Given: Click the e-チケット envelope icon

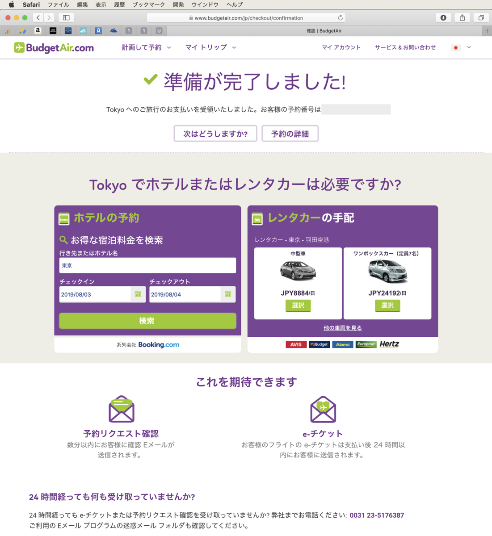Looking at the screenshot, I should [323, 408].
